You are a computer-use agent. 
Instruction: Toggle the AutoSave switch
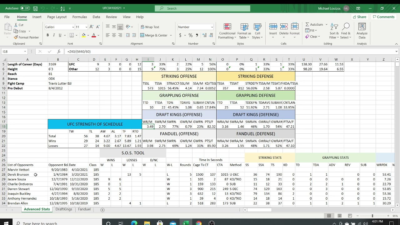(x=25, y=8)
